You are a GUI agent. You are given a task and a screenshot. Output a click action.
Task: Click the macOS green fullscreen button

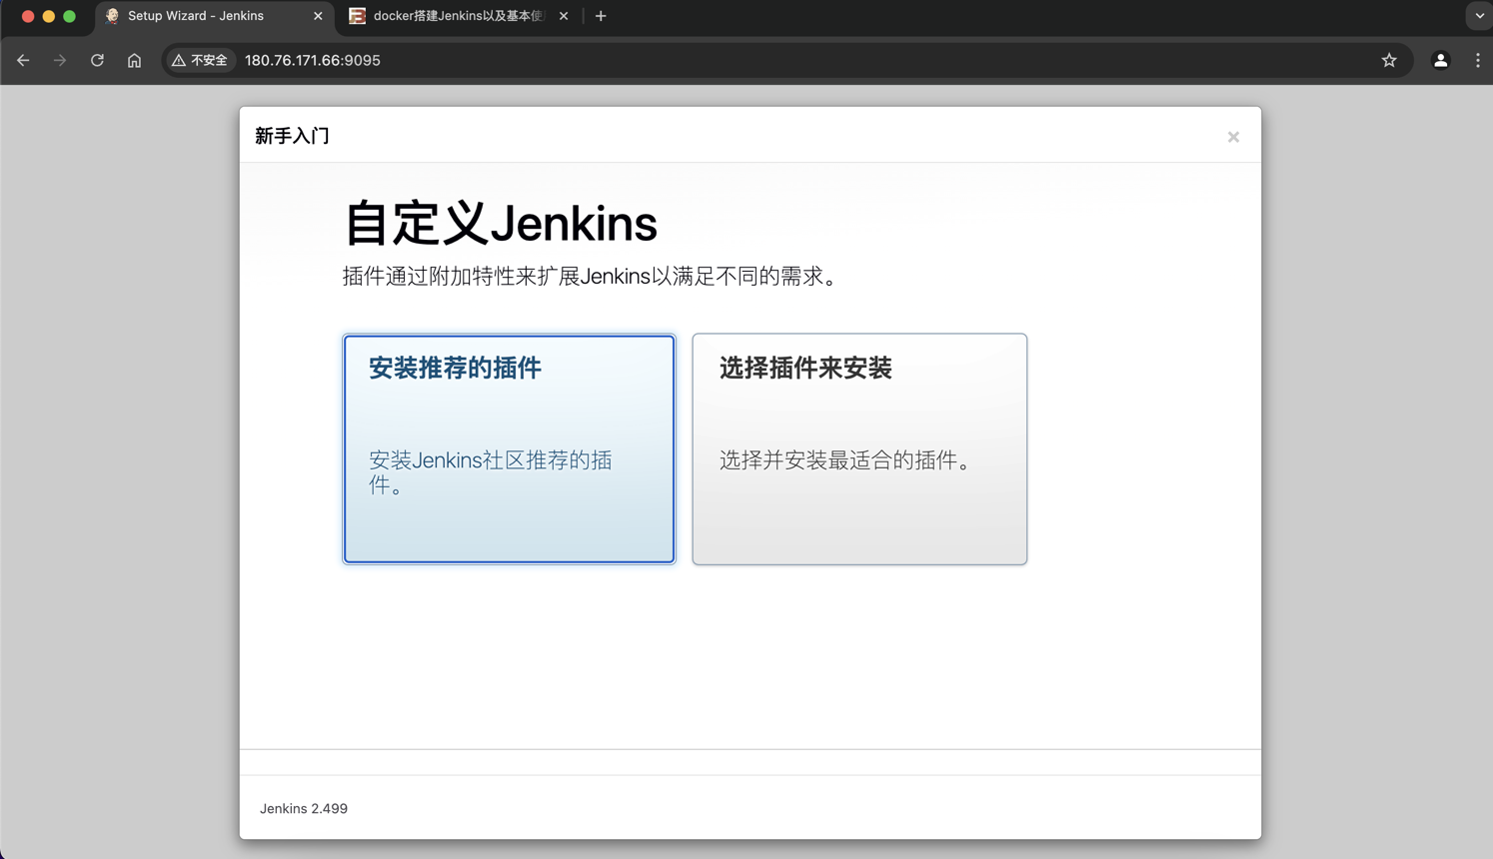(70, 16)
